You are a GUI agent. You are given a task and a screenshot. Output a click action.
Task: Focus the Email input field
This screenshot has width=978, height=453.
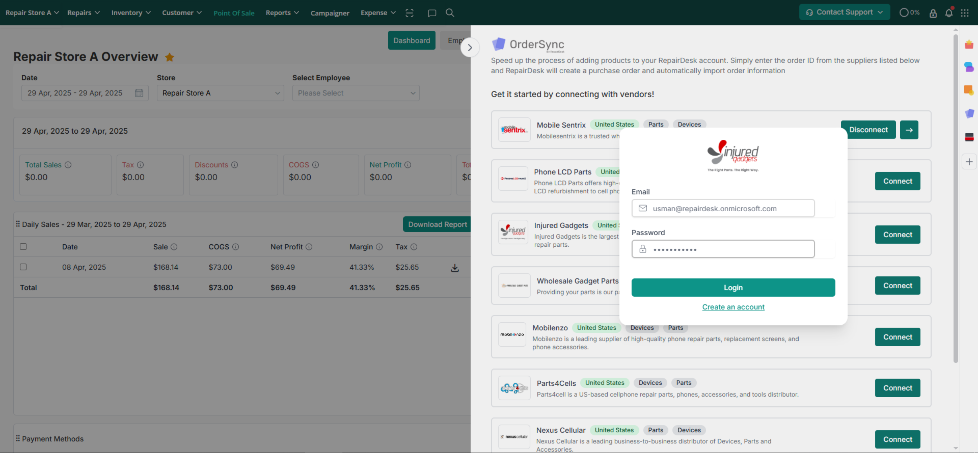(723, 208)
